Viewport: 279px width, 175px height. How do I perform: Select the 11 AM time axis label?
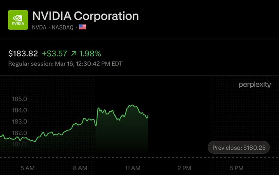click(x=132, y=168)
